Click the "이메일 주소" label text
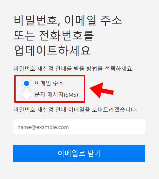This screenshot has height=179, width=159. [49, 83]
